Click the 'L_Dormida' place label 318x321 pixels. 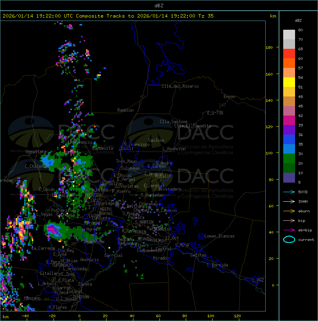pos(217,265)
